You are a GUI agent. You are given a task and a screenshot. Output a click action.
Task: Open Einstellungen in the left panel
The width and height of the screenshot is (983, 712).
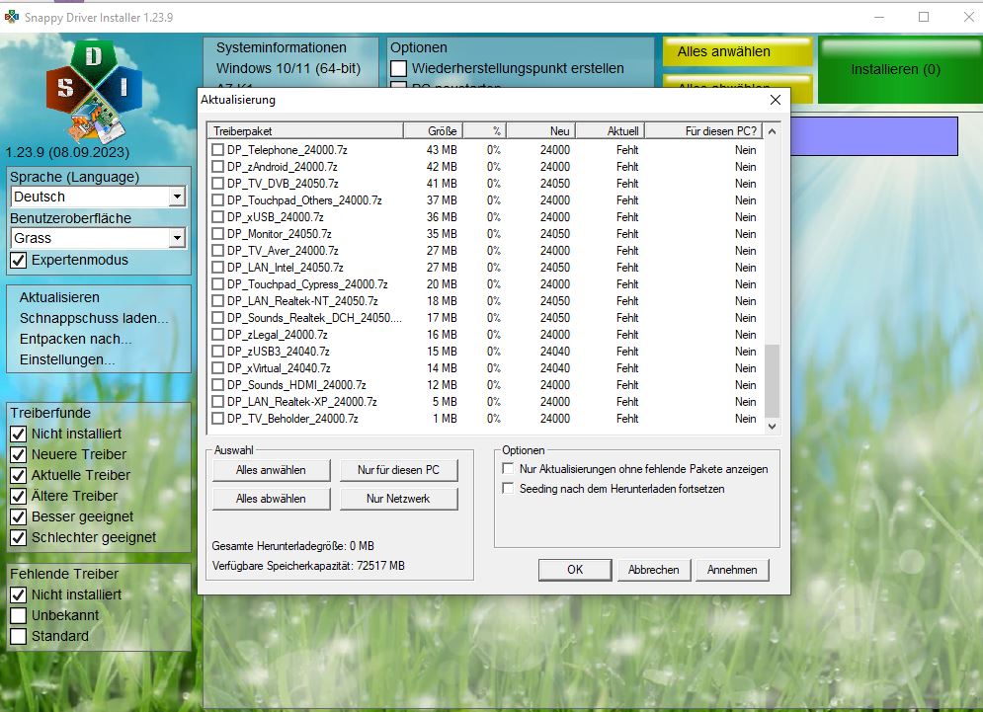(67, 359)
